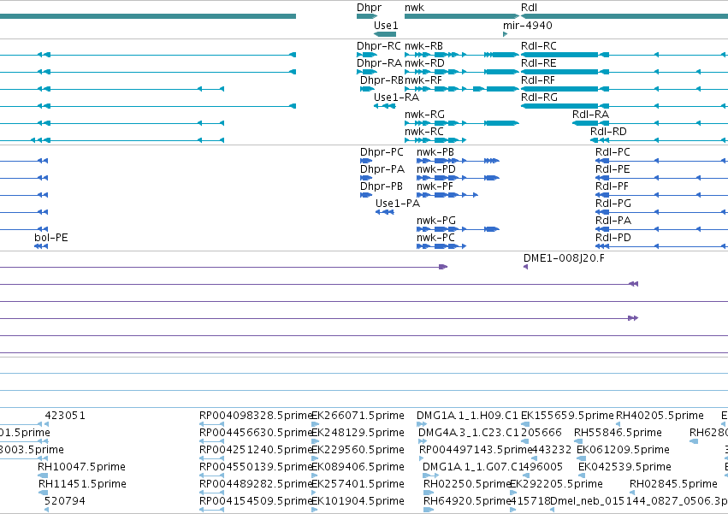Click protein nwk-PB
Screen dimensions: 728x514
[x=458, y=161]
